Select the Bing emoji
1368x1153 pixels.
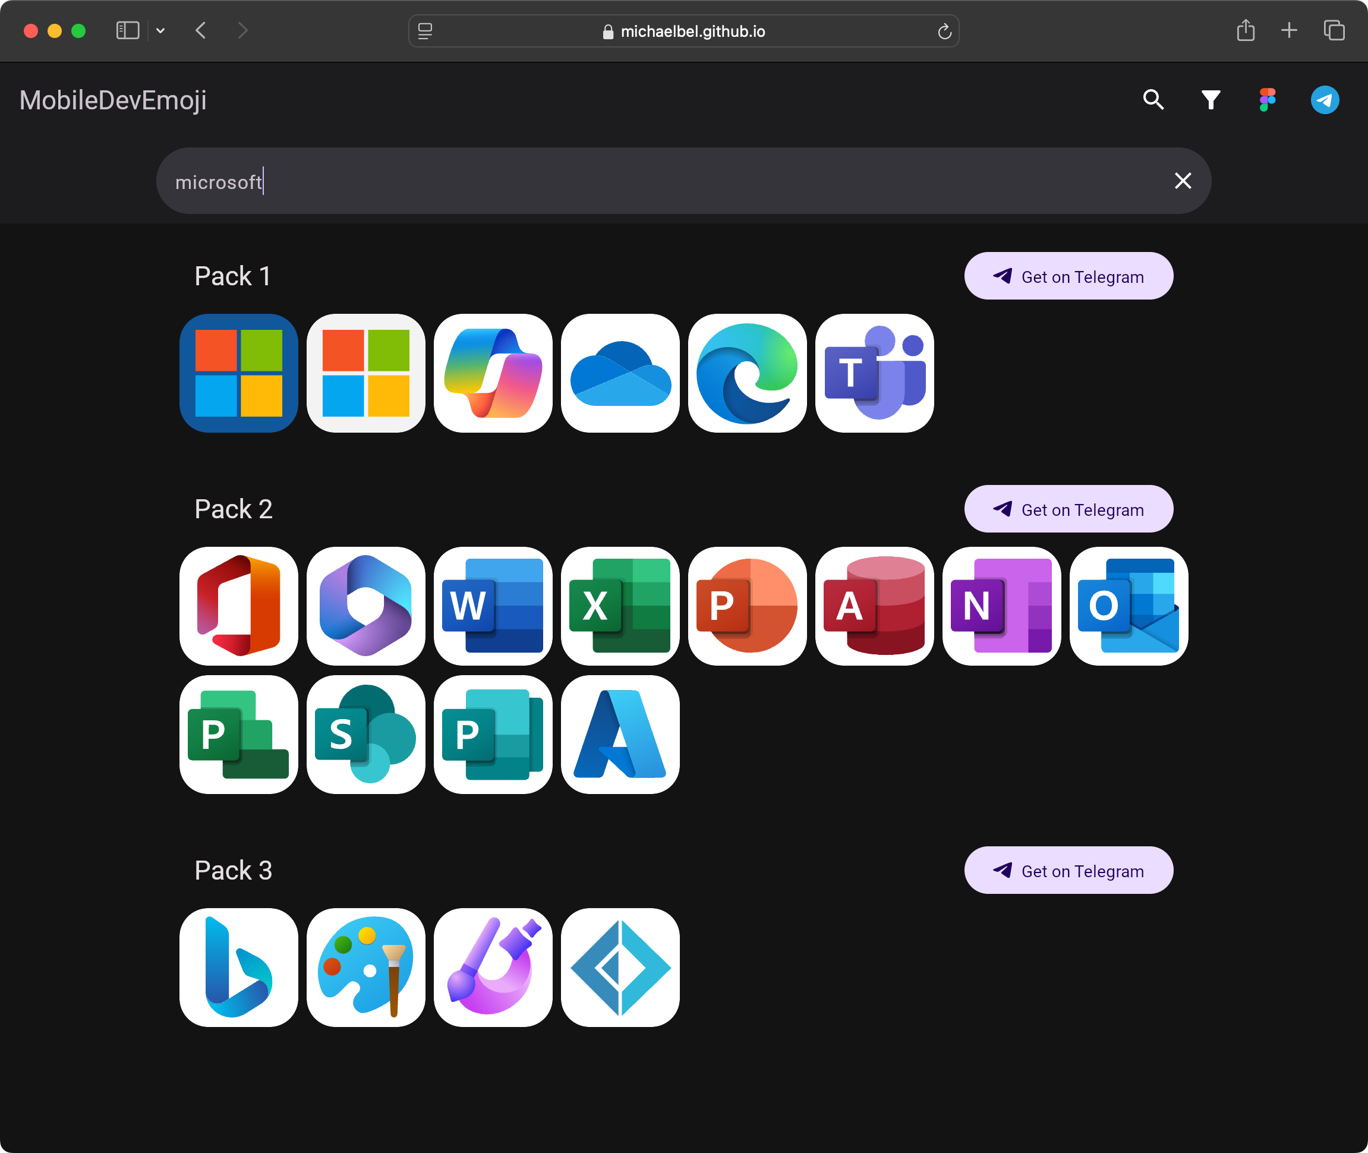click(x=238, y=968)
